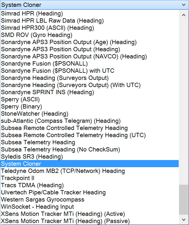Select Trackpoint II driver
Viewport: 189px width, 225px height.
[x=18, y=178]
